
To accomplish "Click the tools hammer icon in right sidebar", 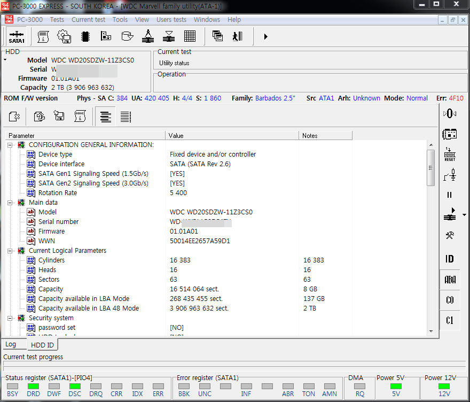I will (x=450, y=235).
